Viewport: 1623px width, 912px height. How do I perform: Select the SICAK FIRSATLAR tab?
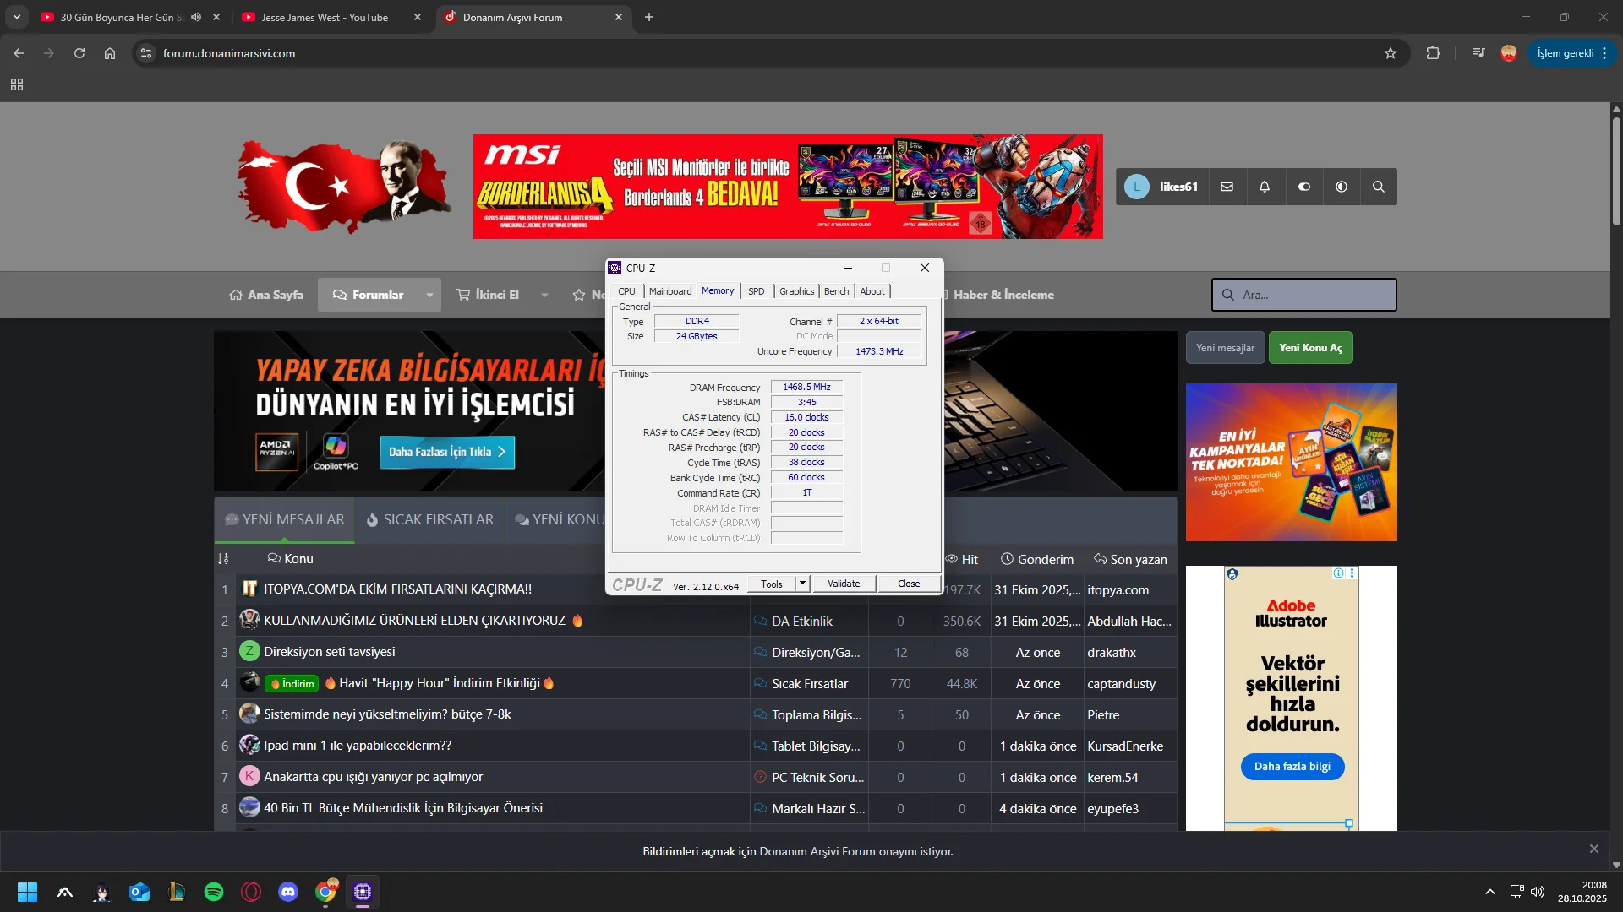coord(429,520)
